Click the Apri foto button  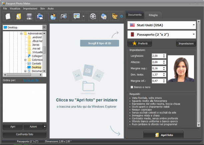tap(164, 135)
